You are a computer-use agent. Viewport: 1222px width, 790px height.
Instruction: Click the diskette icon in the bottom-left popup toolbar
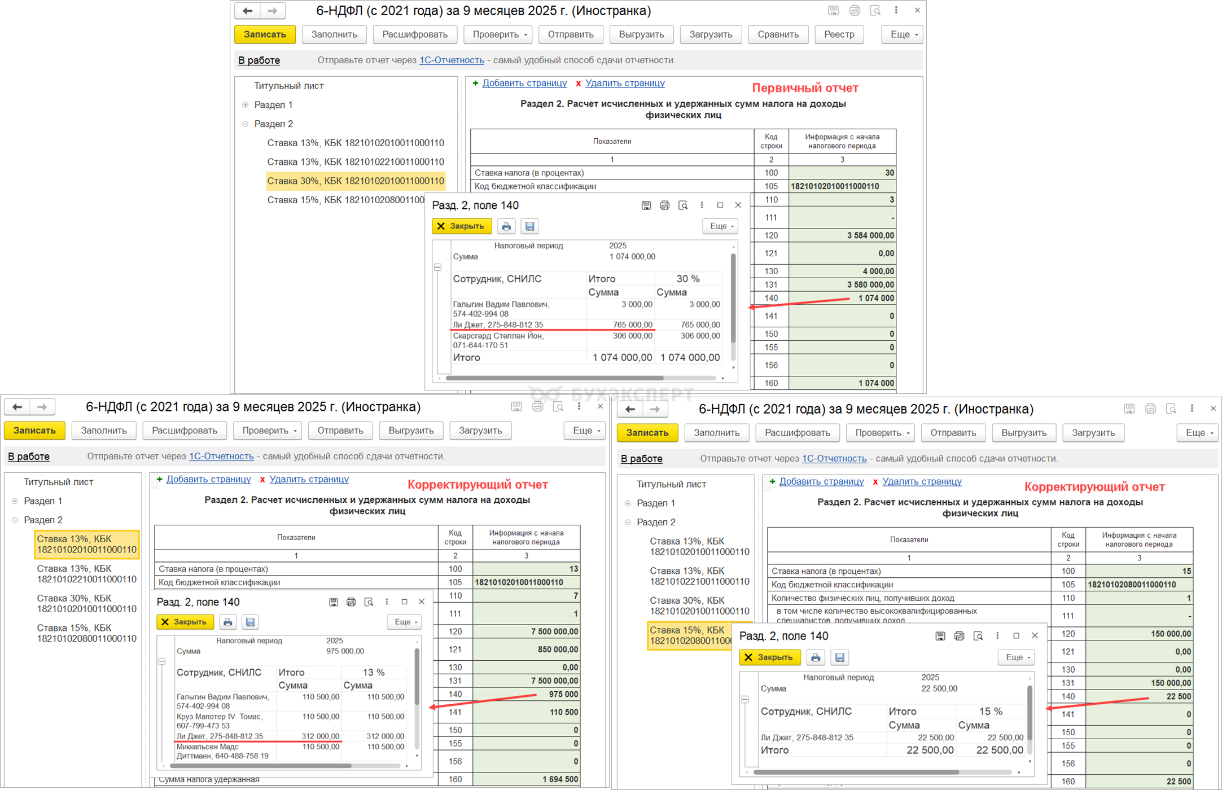[250, 622]
